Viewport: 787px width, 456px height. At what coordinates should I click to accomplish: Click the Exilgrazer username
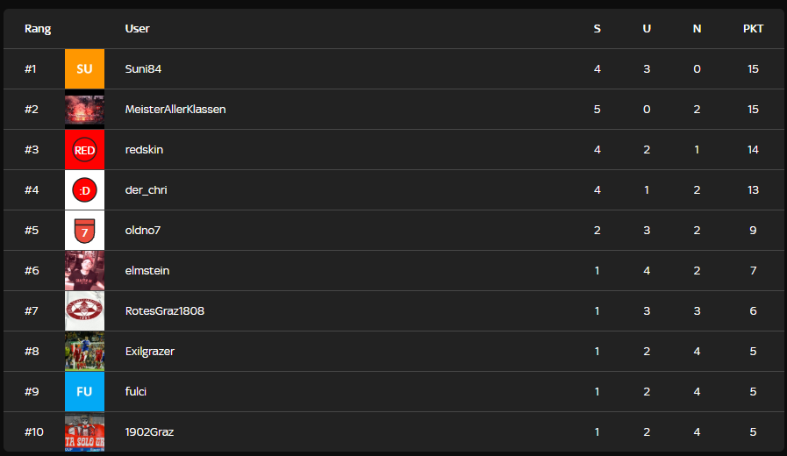[150, 352]
